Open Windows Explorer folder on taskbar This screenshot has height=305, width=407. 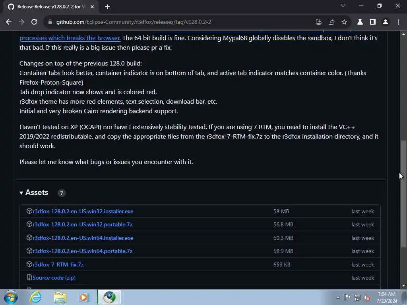coord(60,297)
